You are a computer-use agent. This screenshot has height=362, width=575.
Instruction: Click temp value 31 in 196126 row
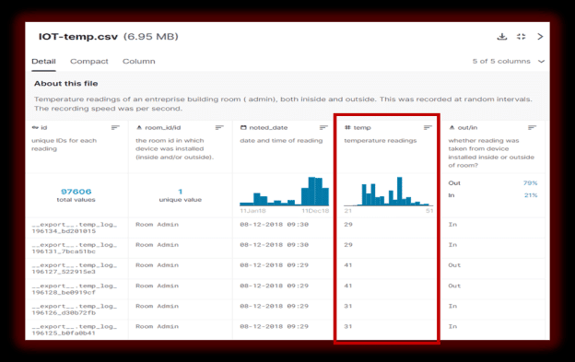pyautogui.click(x=348, y=306)
